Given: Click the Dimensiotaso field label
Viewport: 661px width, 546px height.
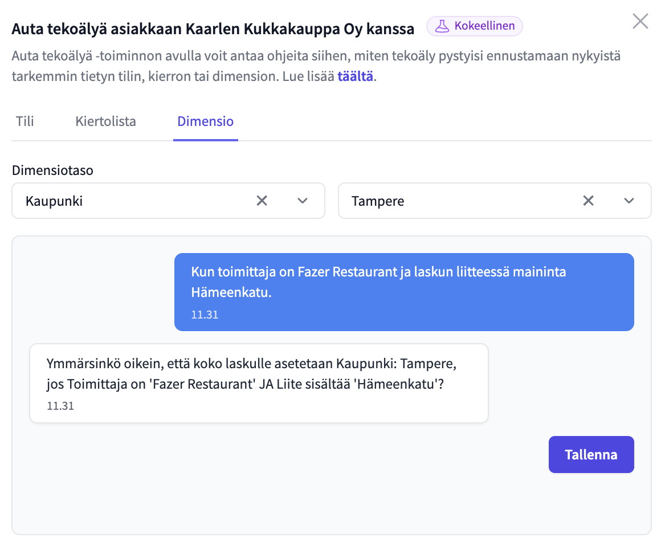Looking at the screenshot, I should (52, 170).
